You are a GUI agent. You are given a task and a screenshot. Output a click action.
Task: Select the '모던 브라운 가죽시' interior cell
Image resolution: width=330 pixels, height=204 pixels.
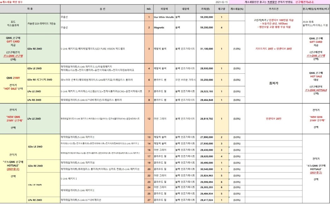[185, 80]
